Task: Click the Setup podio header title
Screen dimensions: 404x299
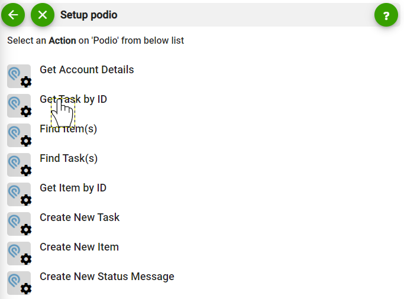Action: click(89, 15)
